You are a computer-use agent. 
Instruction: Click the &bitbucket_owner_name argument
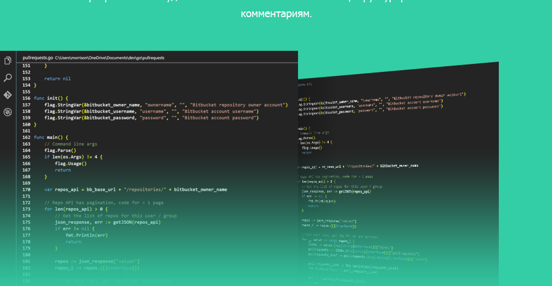(112, 104)
